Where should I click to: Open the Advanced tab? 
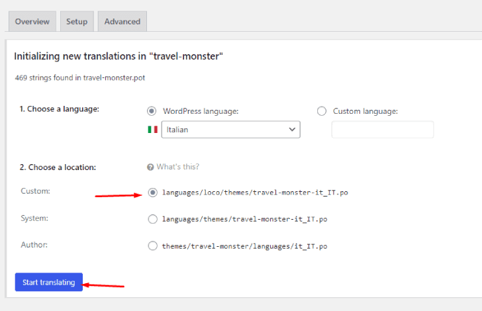(x=122, y=22)
